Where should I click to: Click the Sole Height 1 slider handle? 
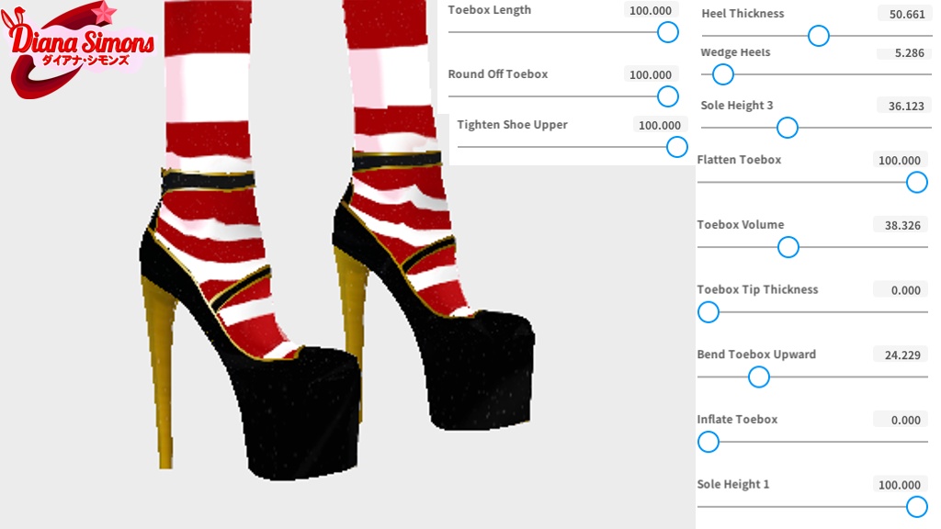916,506
